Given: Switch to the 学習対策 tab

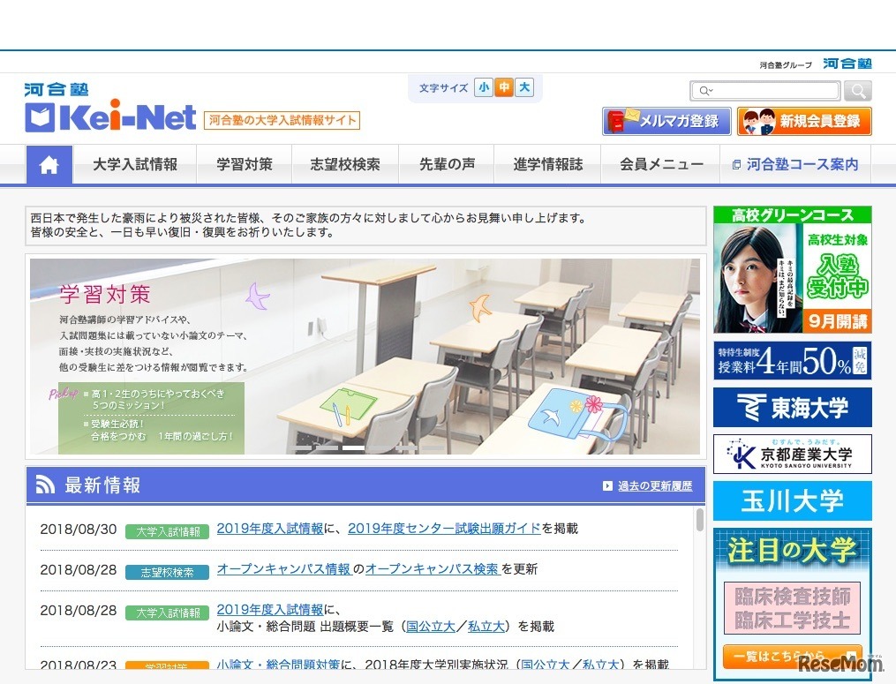Looking at the screenshot, I should (244, 164).
